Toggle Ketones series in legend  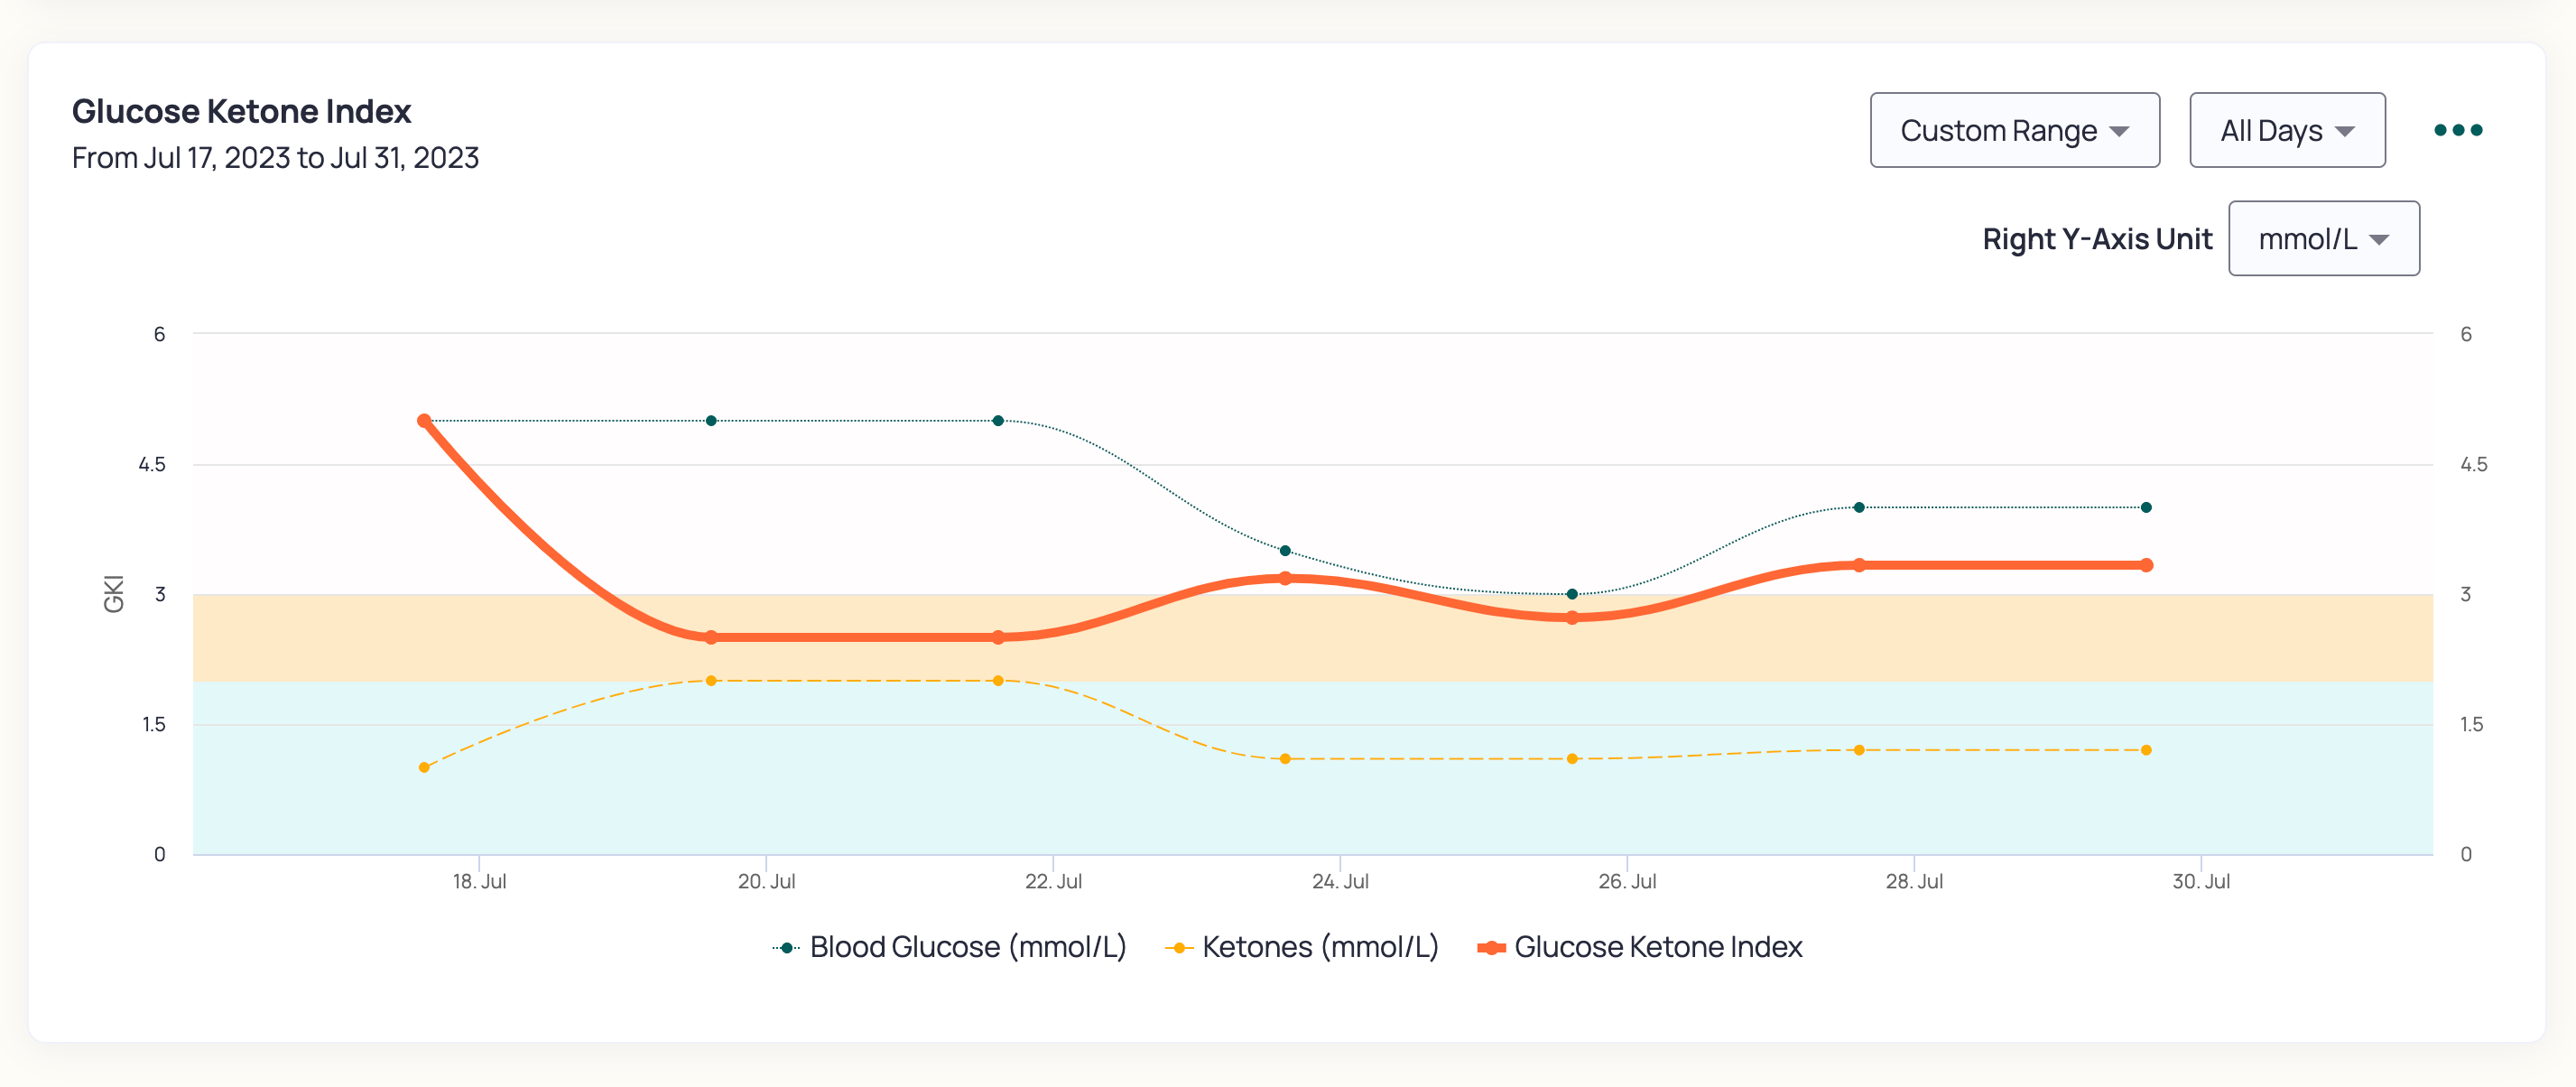coord(1319,947)
